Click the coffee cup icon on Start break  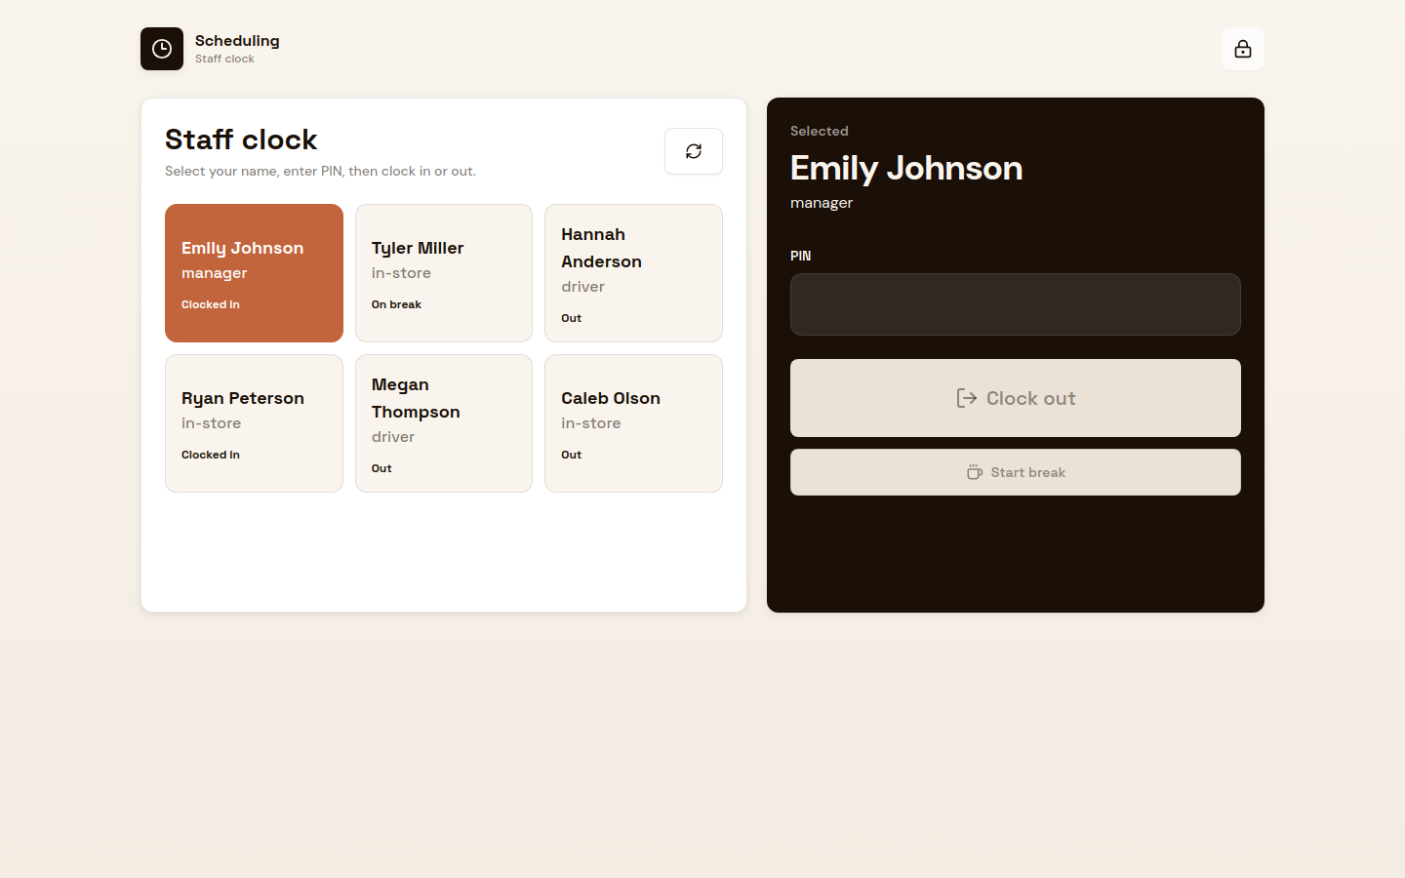[x=975, y=472]
